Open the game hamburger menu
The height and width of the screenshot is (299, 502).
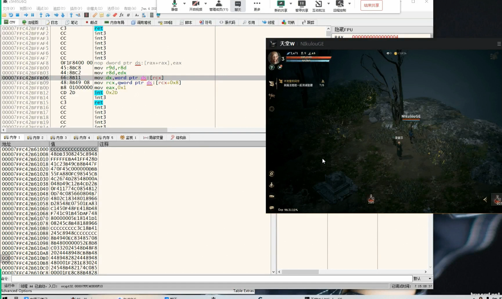[499, 44]
